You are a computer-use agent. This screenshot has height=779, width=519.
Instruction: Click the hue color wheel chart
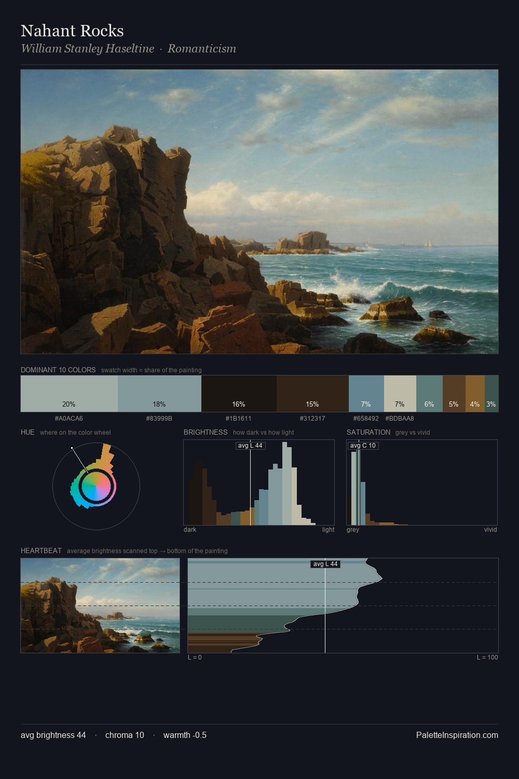(x=96, y=486)
